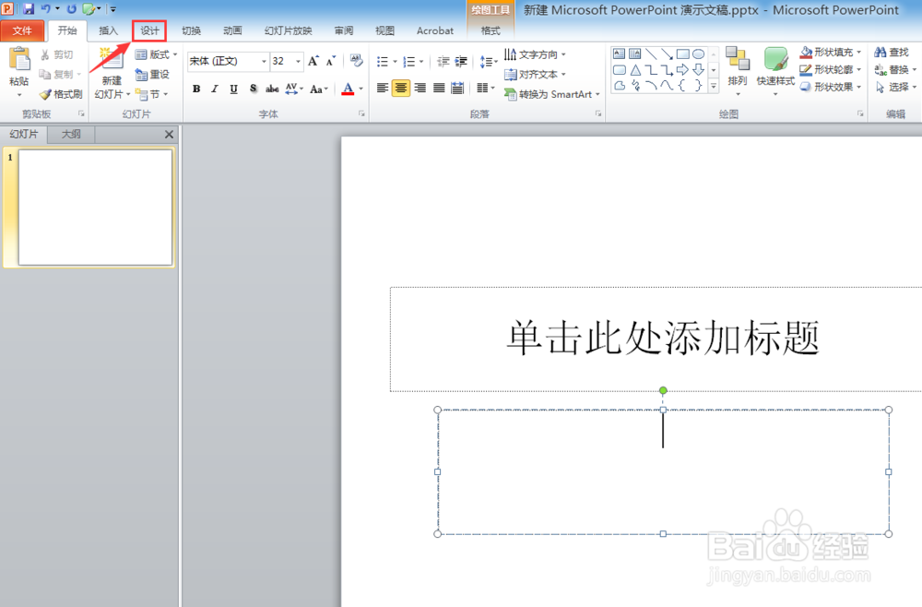
Task: Expand the shapes gallery more arrow
Action: pos(714,86)
